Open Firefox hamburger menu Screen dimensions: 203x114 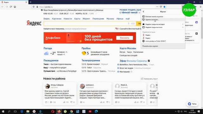[x=200, y=7]
